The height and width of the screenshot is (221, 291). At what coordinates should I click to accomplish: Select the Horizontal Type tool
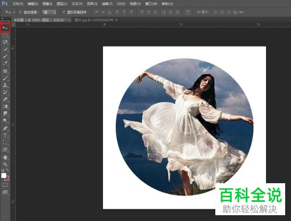[5, 135]
